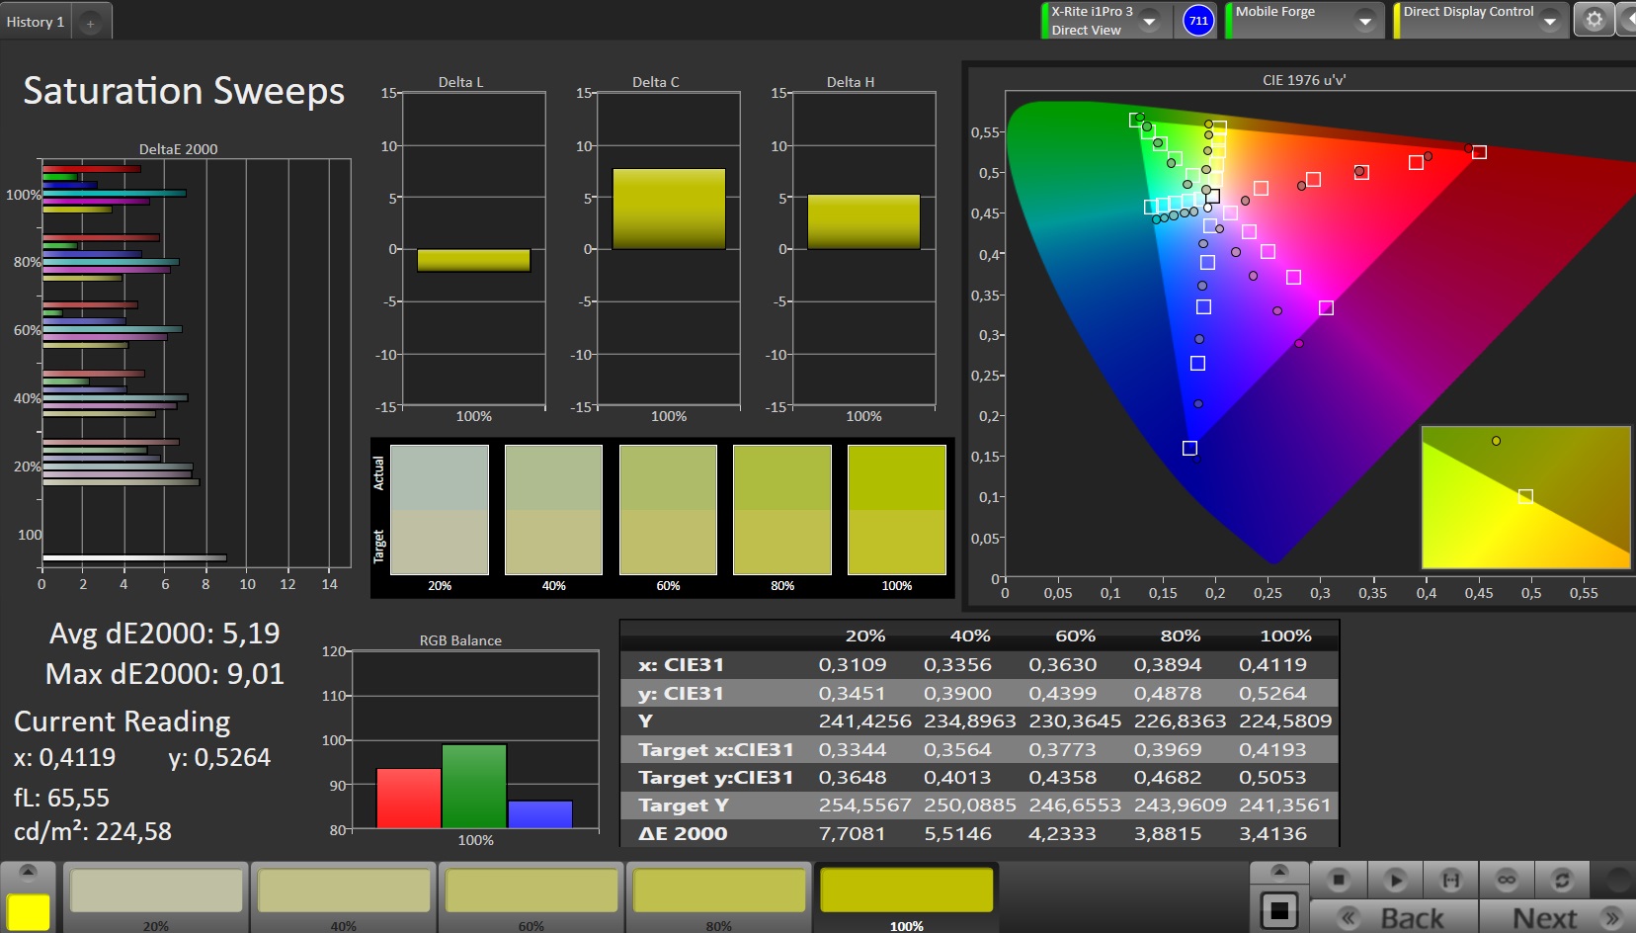Select the 20% saturation patch at bottom
This screenshot has height=933, width=1636.
(156, 892)
